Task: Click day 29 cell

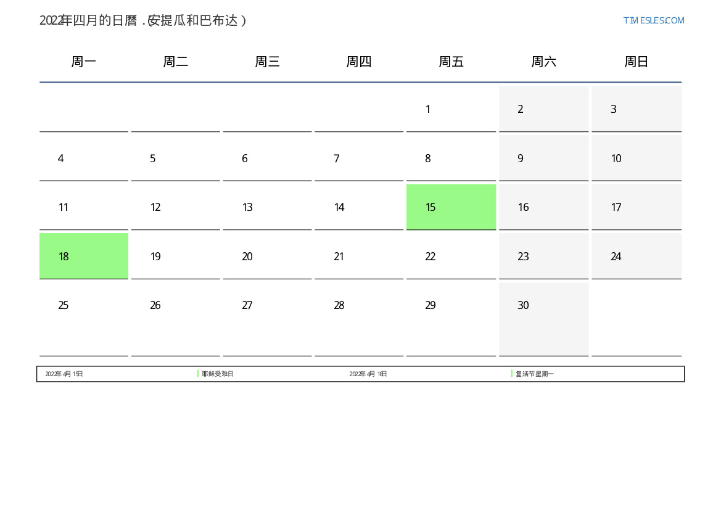Action: tap(451, 319)
